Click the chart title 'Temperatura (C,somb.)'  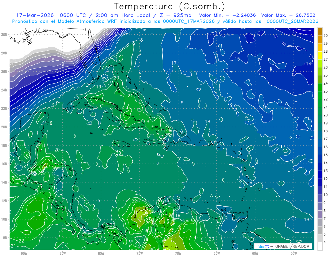point(170,6)
